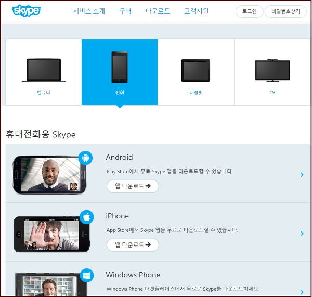Click the Skype logo
The image size is (312, 297).
[x=27, y=10]
